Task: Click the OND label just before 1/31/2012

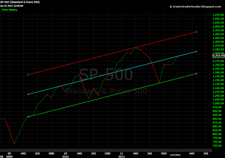Action: [164, 153]
